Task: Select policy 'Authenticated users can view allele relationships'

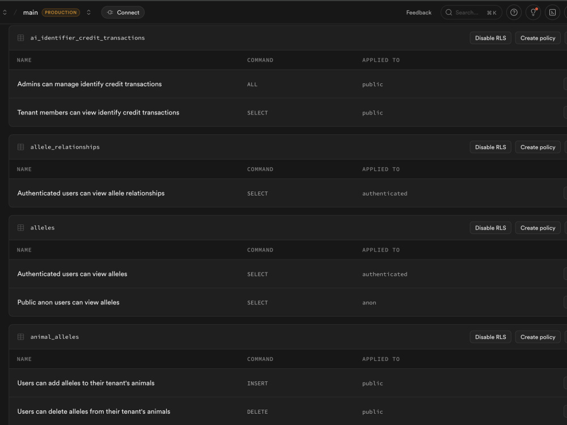Action: pos(91,193)
